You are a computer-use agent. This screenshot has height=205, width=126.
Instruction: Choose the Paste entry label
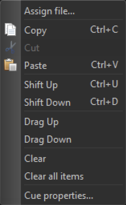coord(36,65)
